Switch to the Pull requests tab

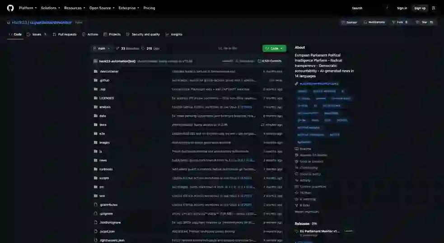pos(65,34)
